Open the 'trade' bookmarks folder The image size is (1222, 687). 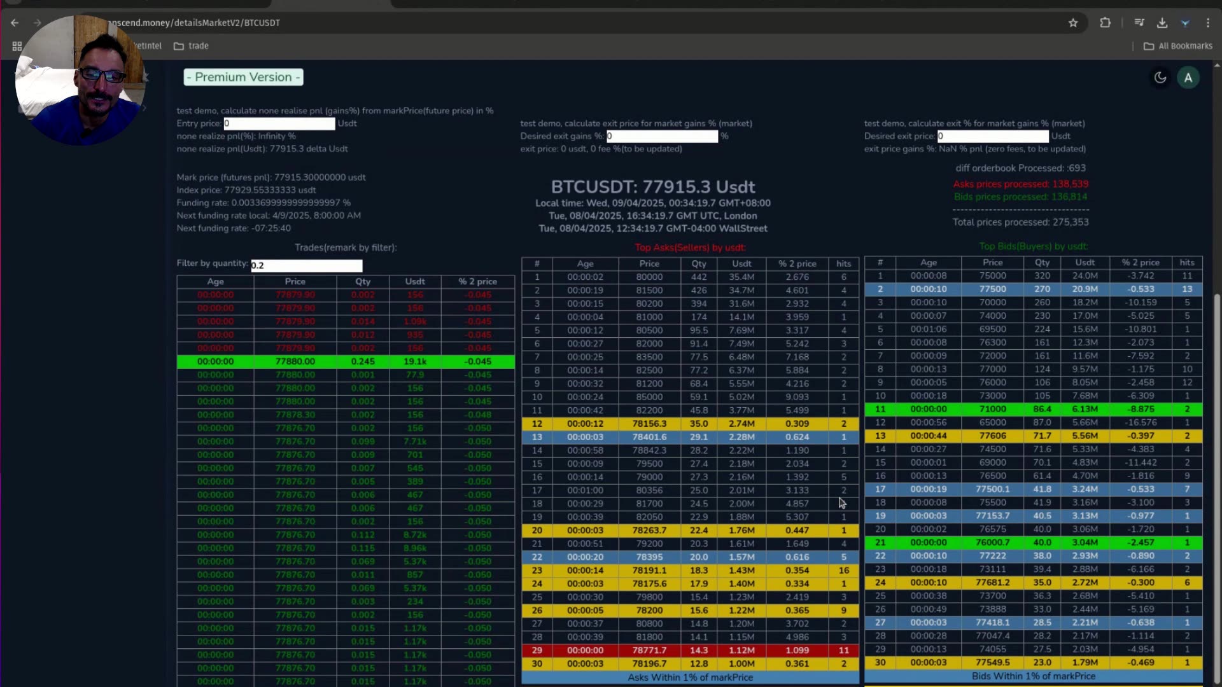tap(191, 46)
